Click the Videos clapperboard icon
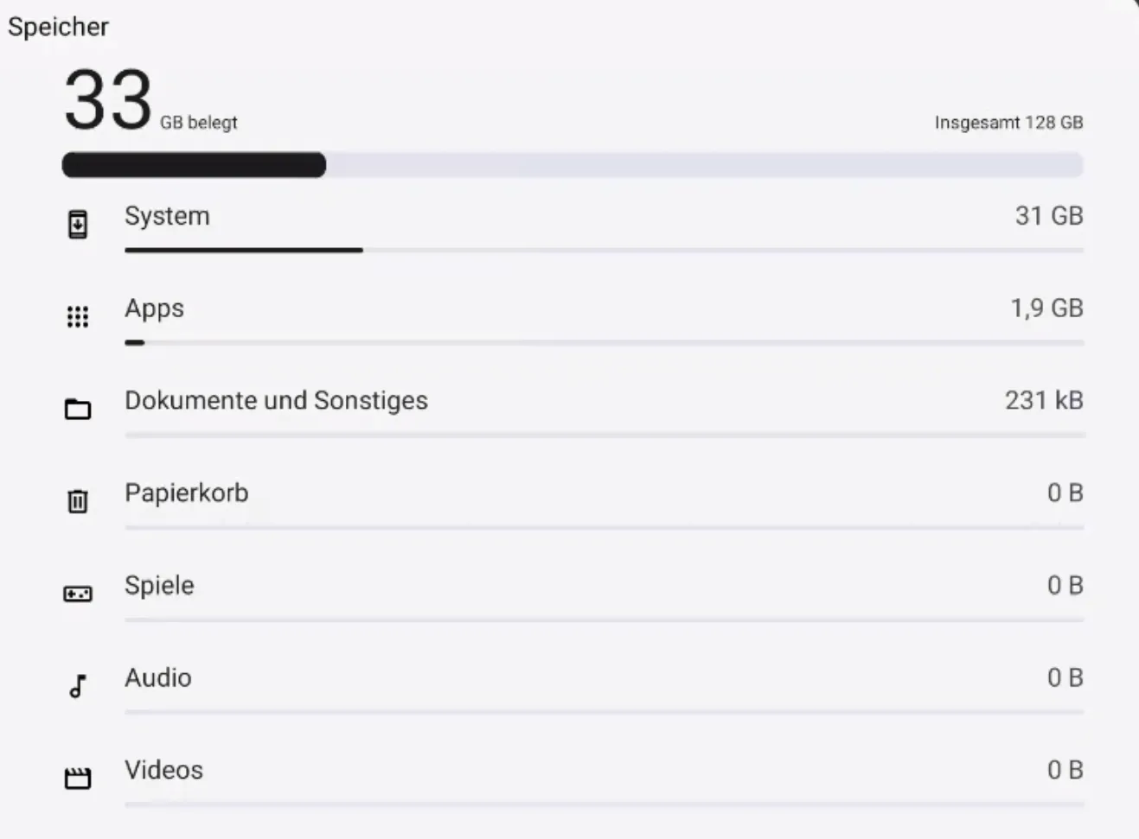 (x=78, y=779)
